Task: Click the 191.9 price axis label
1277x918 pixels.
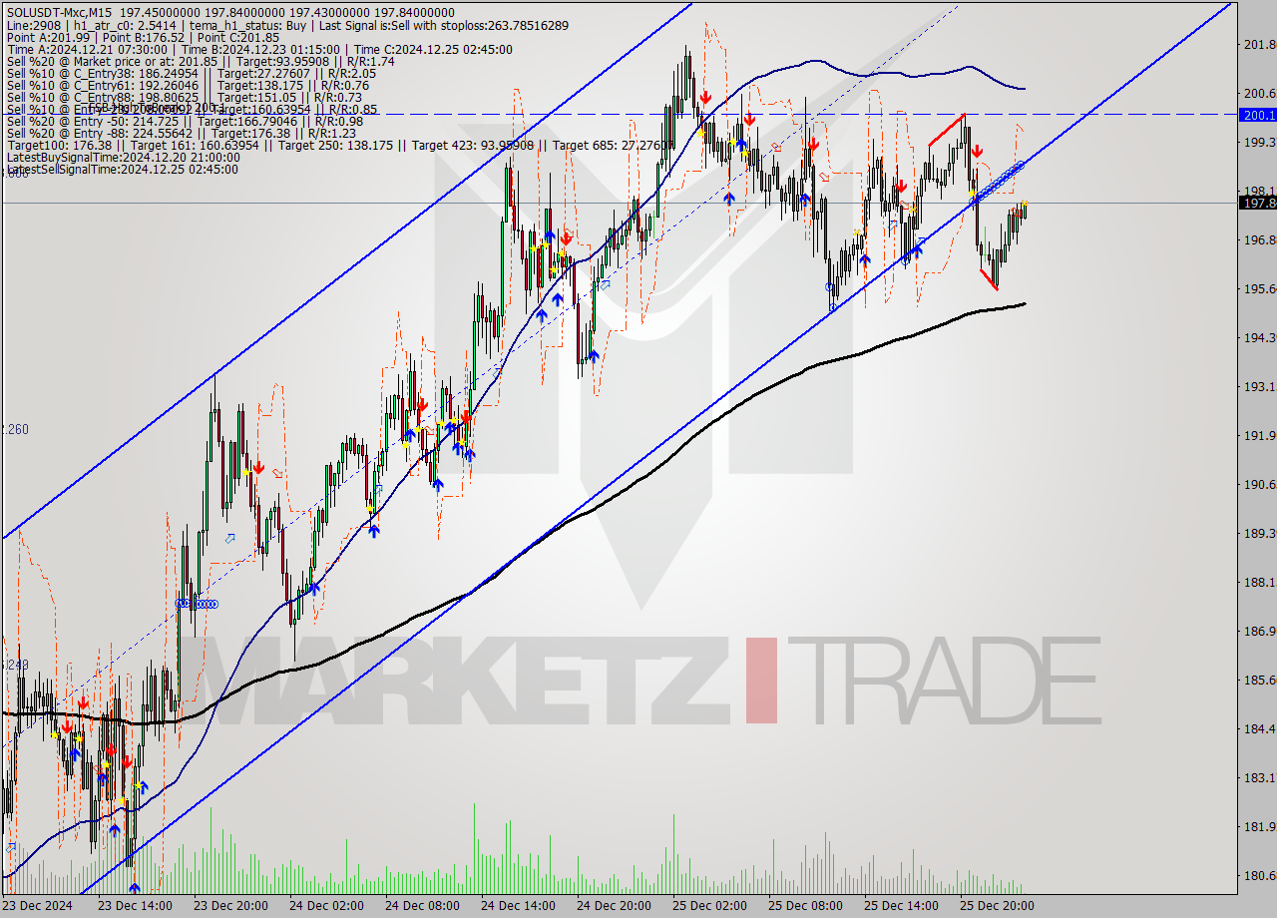Action: pyautogui.click(x=1259, y=435)
